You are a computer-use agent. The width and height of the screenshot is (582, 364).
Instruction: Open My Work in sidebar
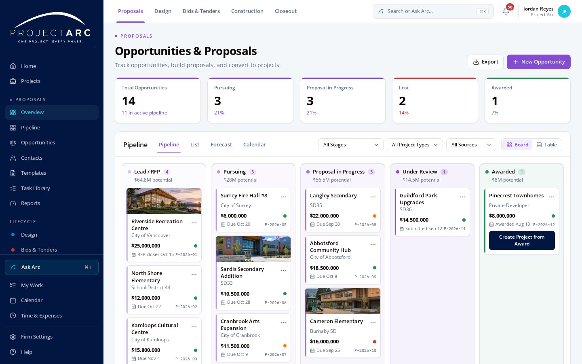(52, 285)
